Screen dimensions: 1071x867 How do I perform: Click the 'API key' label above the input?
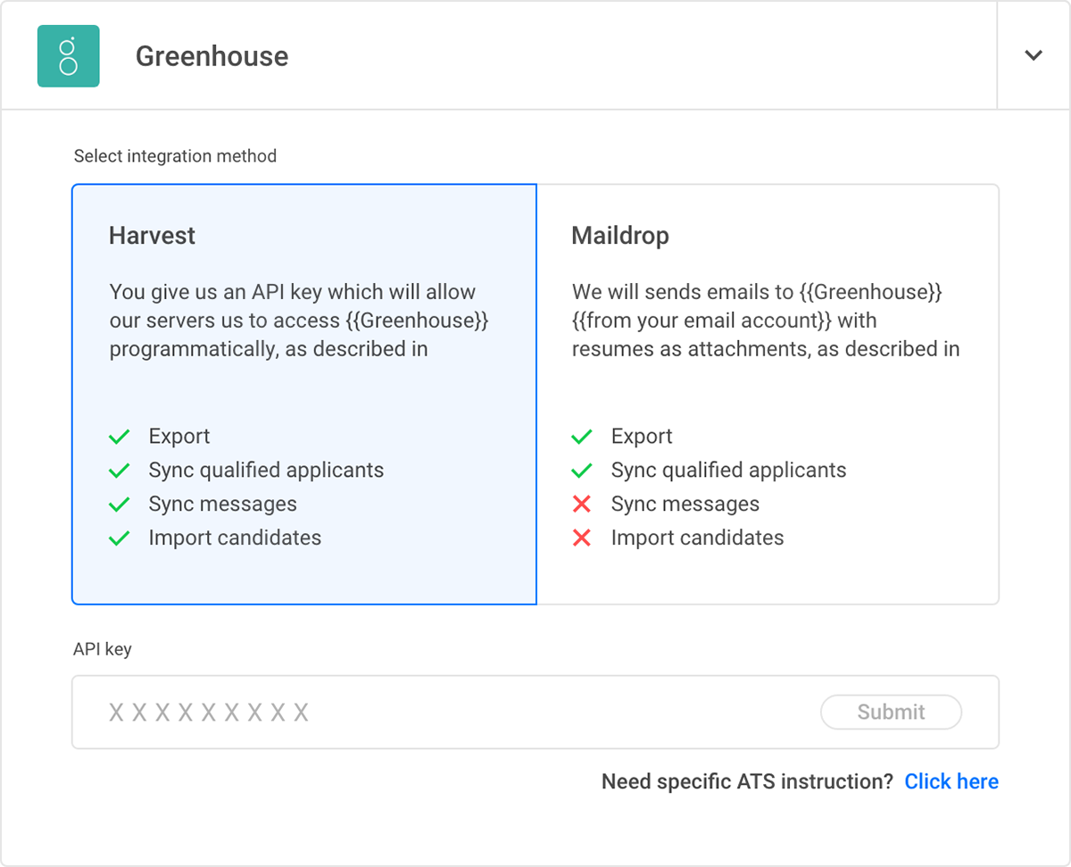(x=103, y=649)
